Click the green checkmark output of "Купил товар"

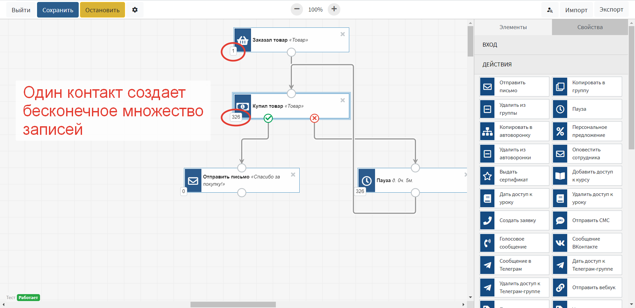268,118
